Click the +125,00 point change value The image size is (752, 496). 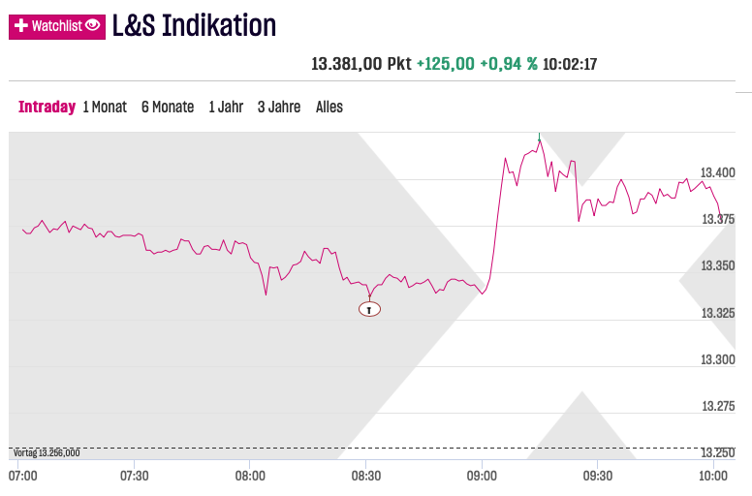[446, 64]
